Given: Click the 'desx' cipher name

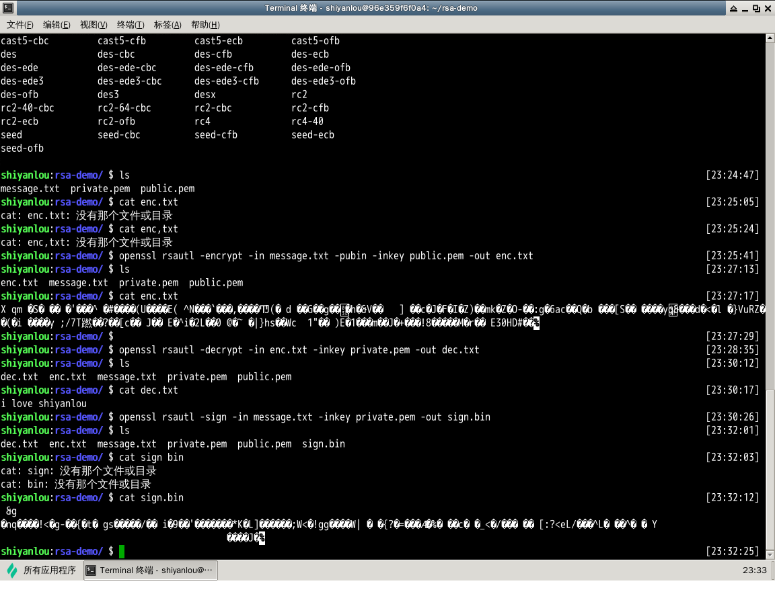Looking at the screenshot, I should pos(205,95).
